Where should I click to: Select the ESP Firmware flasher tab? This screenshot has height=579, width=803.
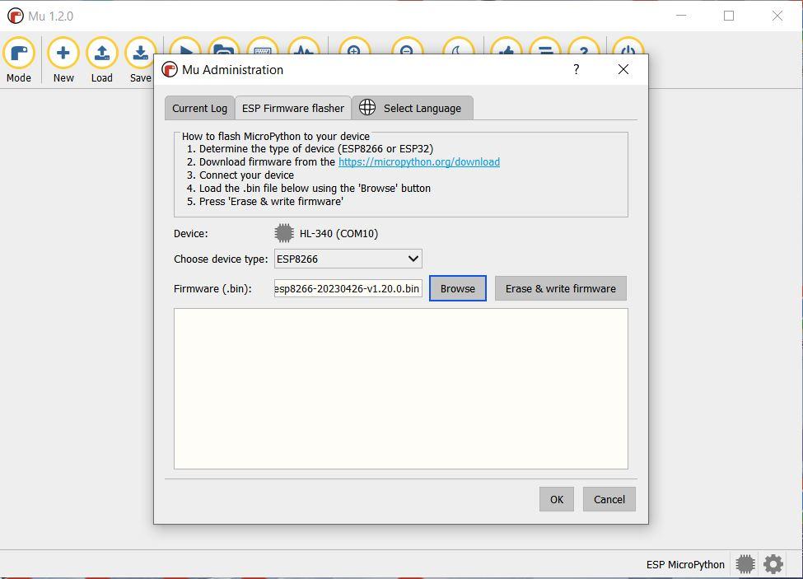click(x=293, y=108)
